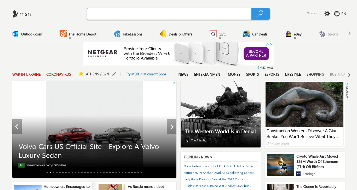
Task: Open Former ESPN Anchor Dead headline
Action: point(219,173)
